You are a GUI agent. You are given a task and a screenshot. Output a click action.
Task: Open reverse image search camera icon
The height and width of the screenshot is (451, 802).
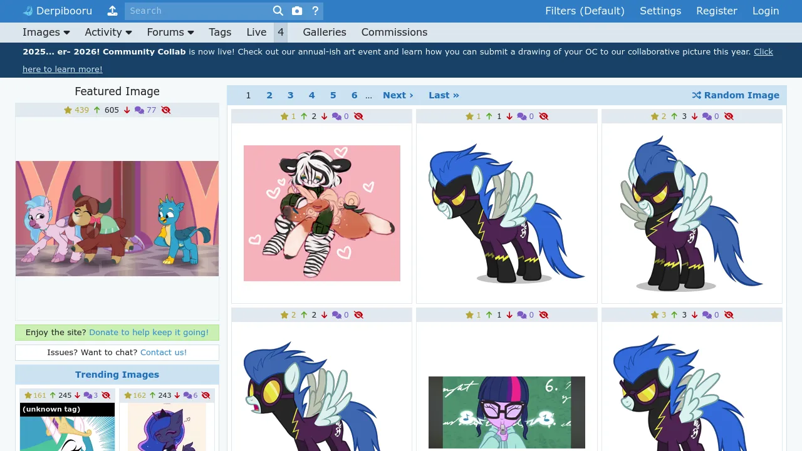297,11
